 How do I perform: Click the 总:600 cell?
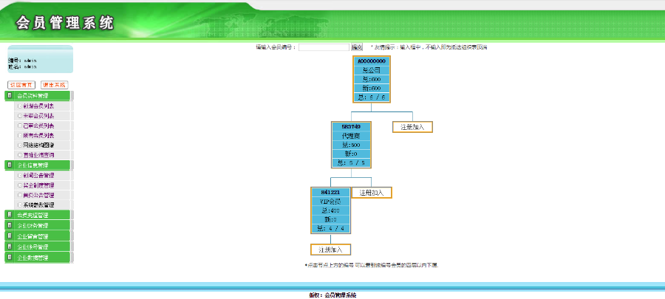372,79
